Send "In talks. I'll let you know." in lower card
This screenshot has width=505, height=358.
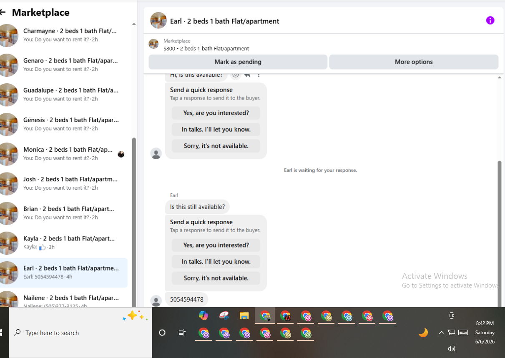tap(216, 262)
